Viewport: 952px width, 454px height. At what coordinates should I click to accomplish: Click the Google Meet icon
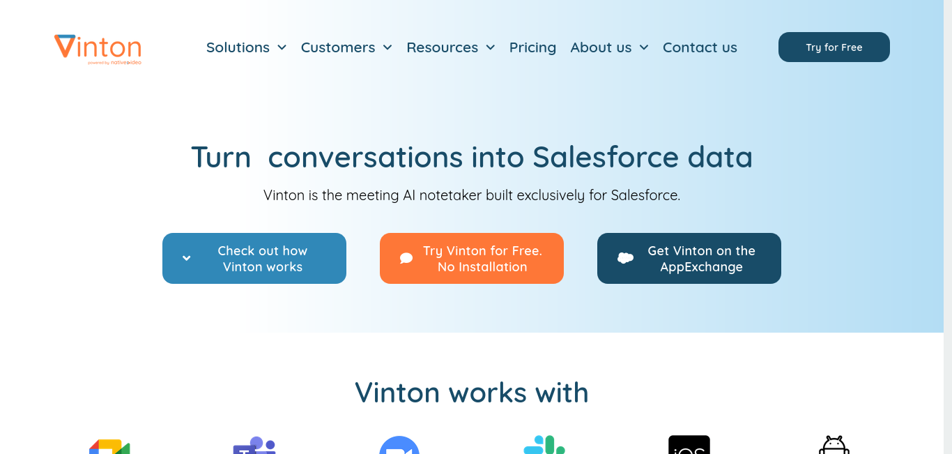tap(109, 446)
